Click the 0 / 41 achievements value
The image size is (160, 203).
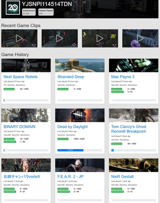[x=130, y=192]
